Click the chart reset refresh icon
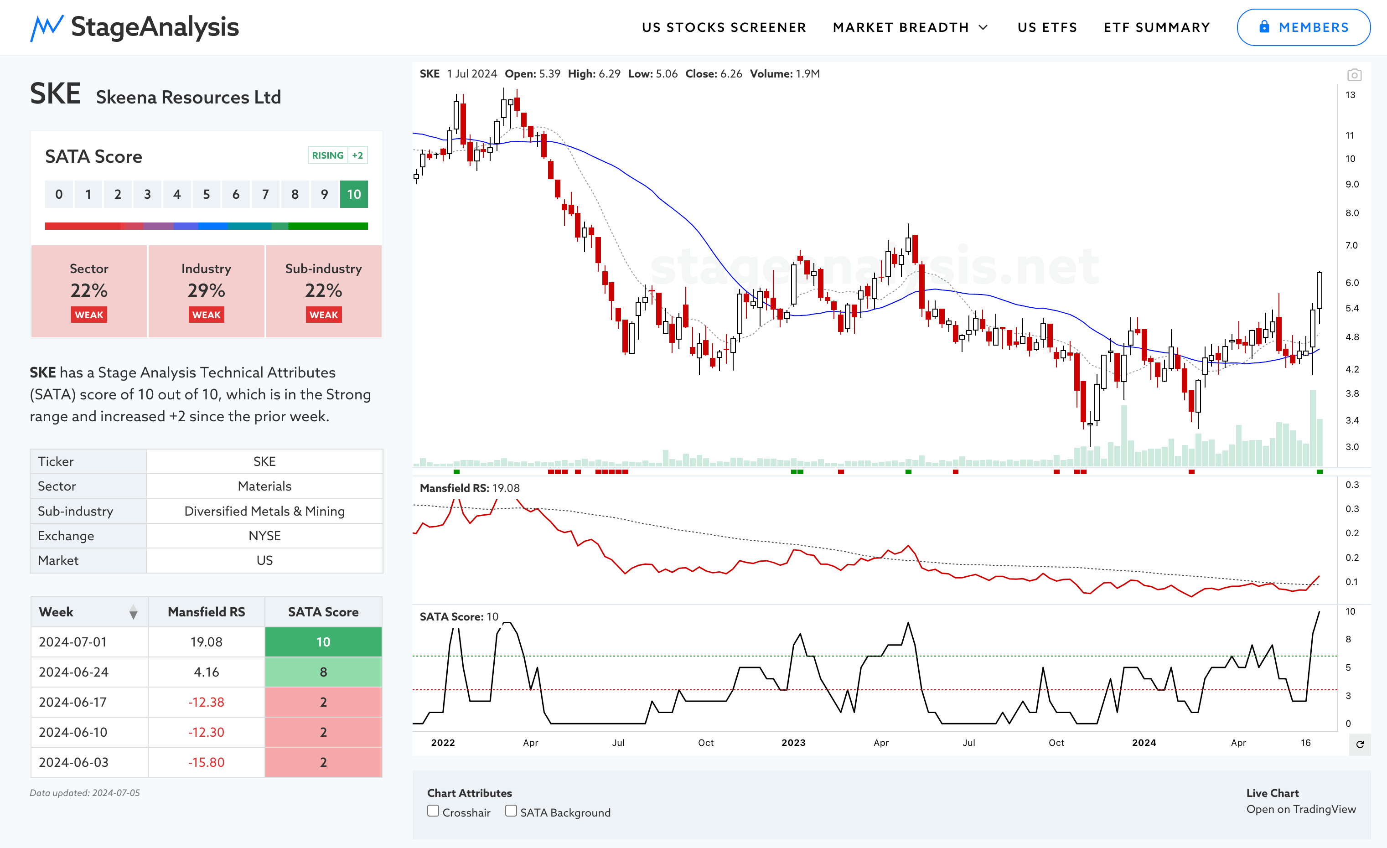The height and width of the screenshot is (848, 1387). [1360, 745]
